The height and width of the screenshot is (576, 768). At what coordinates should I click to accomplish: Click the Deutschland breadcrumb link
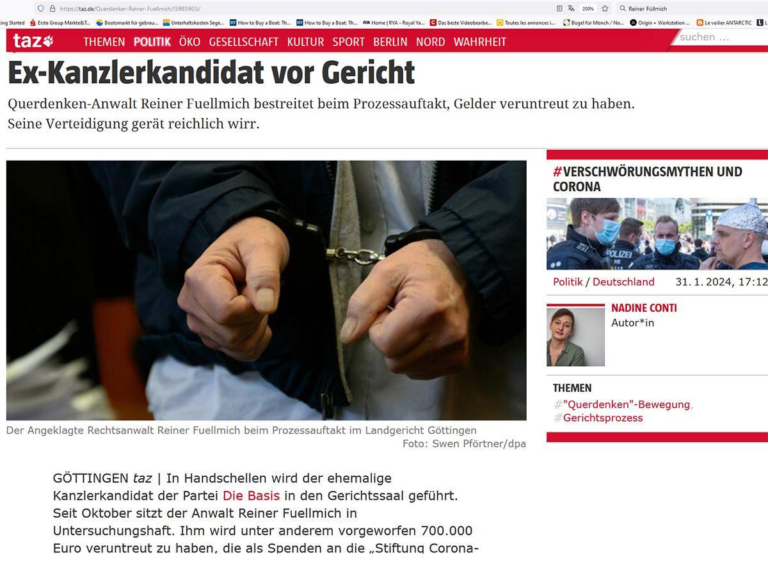(x=623, y=282)
